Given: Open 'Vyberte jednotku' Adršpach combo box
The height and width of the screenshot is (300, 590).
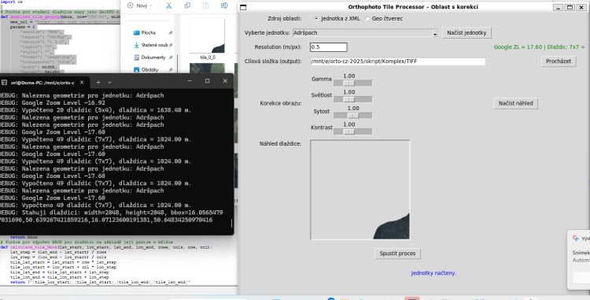Looking at the screenshot, I should coord(365,33).
